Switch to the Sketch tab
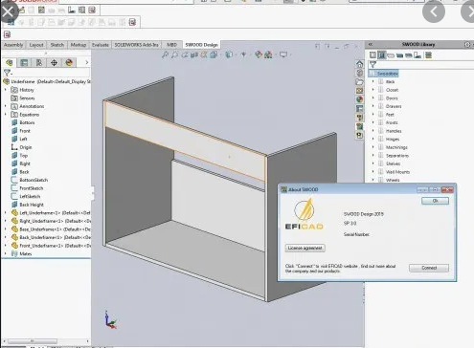This screenshot has width=474, height=348. point(57,45)
